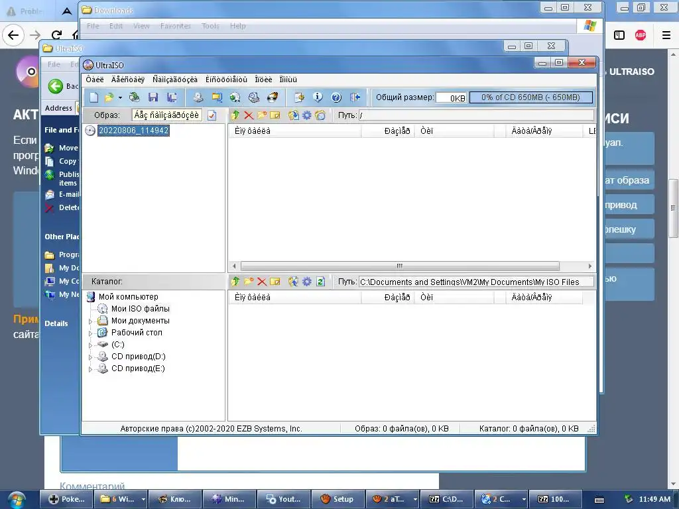Click the Rename icon in image pane toolbar
The width and height of the screenshot is (679, 509).
coord(275,115)
